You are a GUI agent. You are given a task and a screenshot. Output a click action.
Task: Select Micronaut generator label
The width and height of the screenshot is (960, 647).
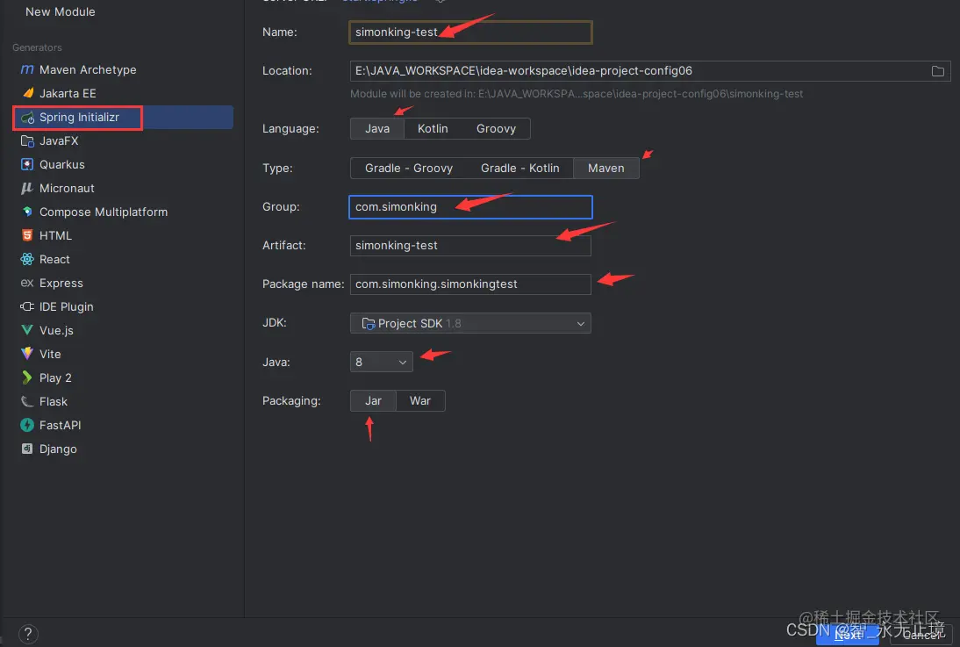point(67,188)
